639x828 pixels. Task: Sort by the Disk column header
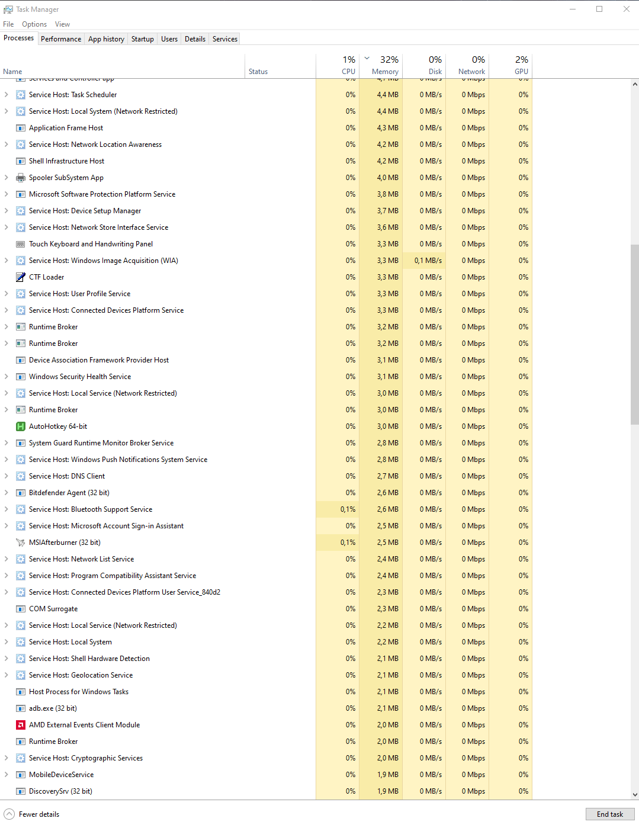(x=424, y=66)
